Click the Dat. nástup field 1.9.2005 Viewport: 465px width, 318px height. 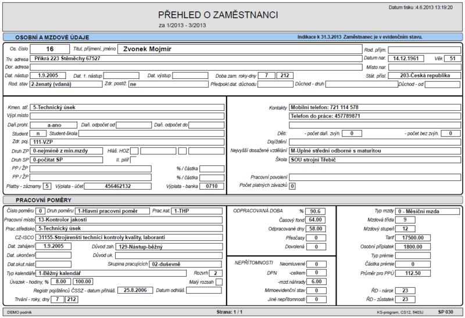coord(48,75)
